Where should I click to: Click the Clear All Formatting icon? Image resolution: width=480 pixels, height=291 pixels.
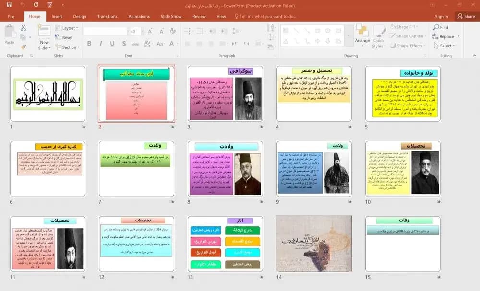point(173,31)
